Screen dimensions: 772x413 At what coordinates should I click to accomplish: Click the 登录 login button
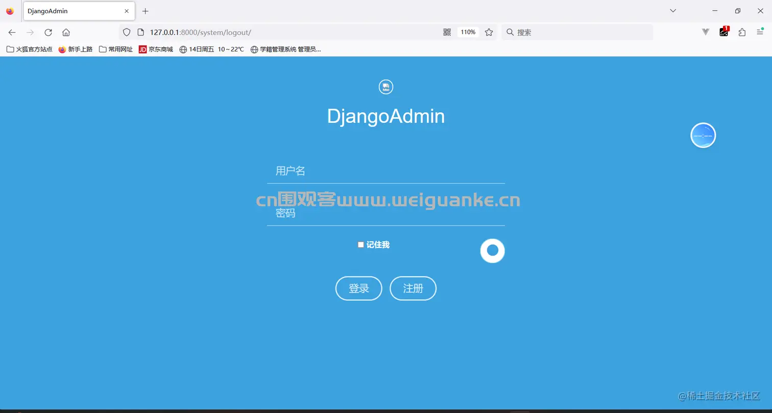[x=359, y=289]
